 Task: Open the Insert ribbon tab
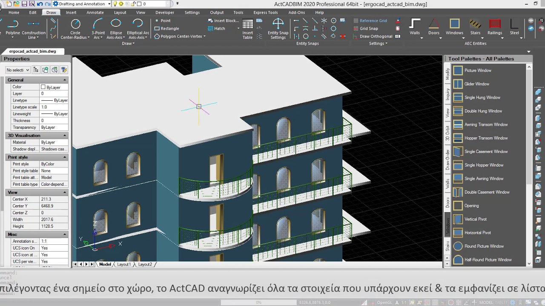coord(71,12)
